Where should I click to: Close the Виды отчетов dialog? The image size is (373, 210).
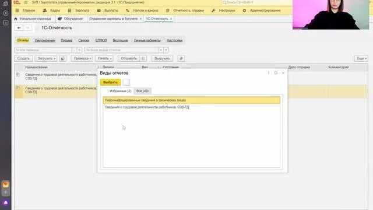(x=283, y=73)
